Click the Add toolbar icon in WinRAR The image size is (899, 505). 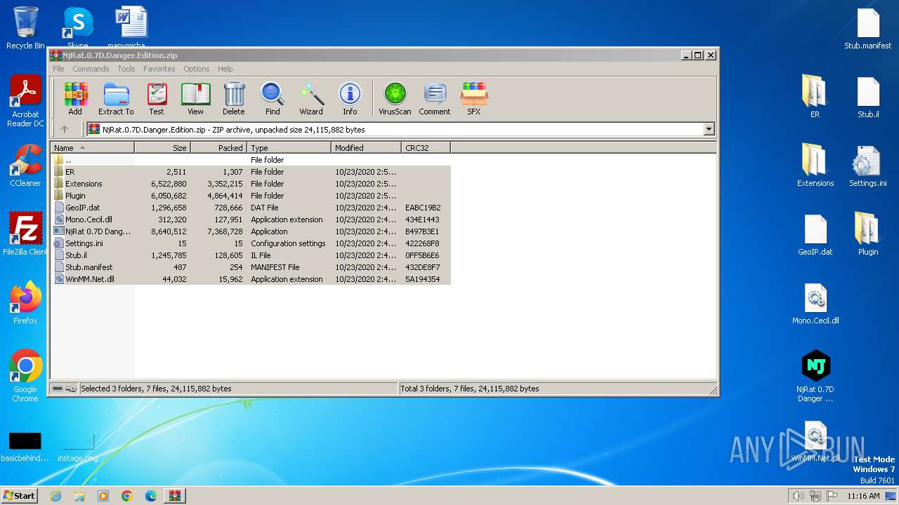[x=75, y=98]
